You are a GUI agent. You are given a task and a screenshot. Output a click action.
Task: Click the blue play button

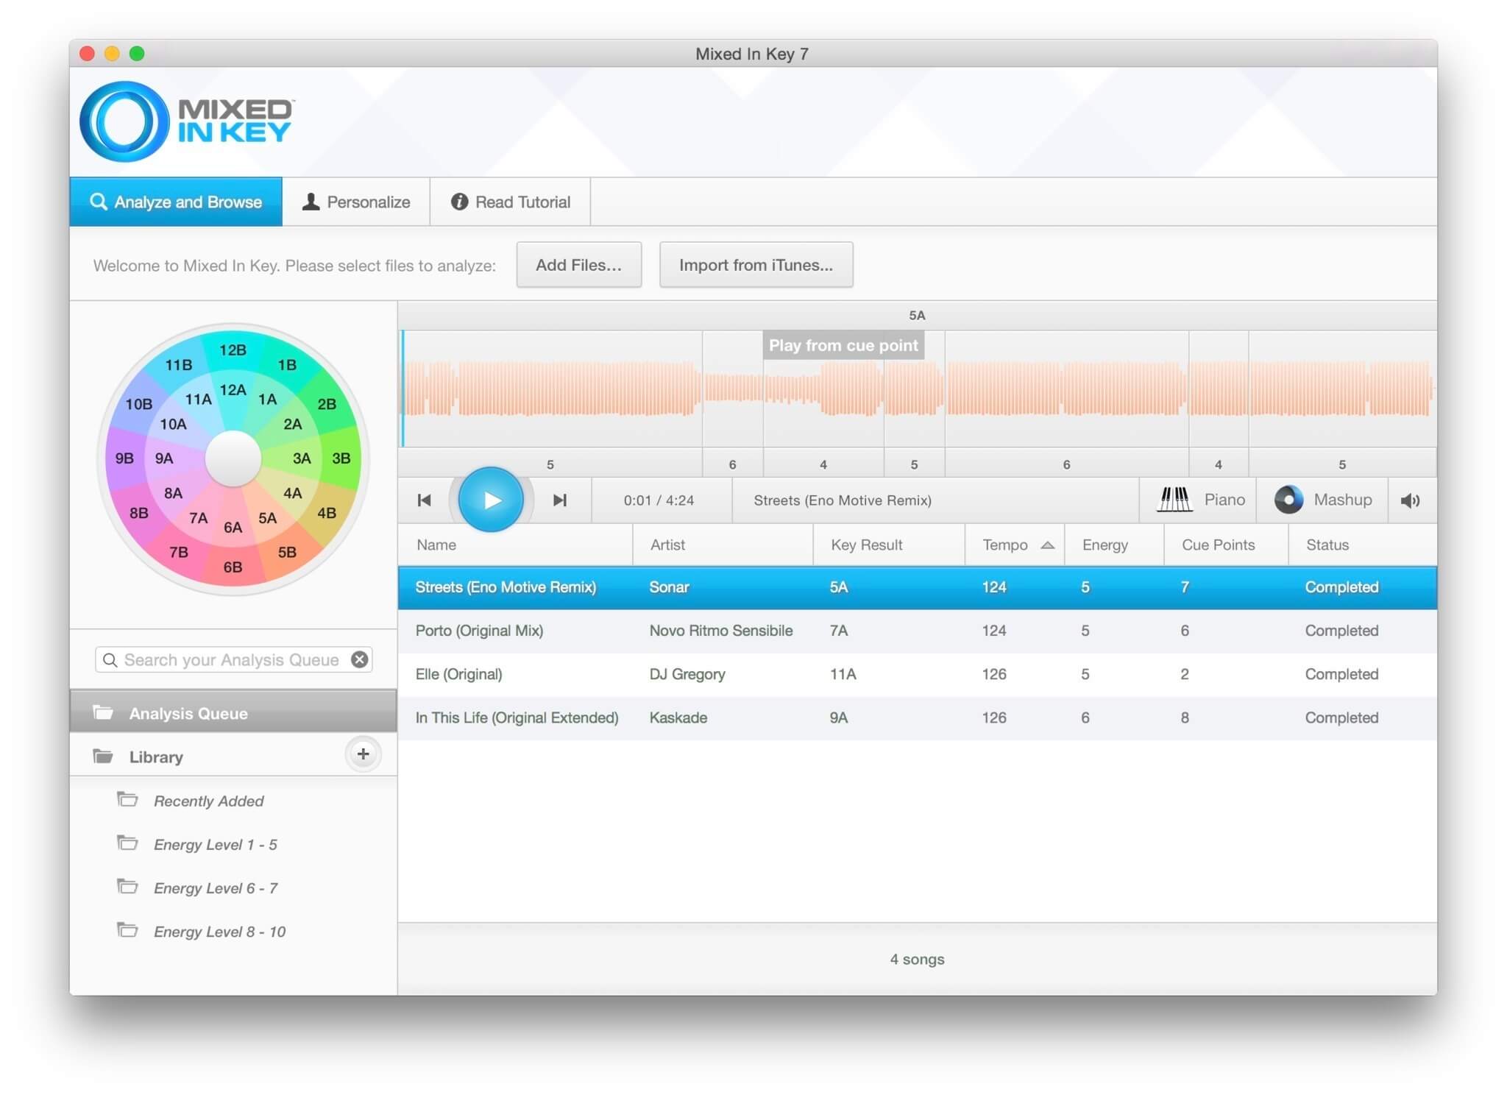[491, 500]
